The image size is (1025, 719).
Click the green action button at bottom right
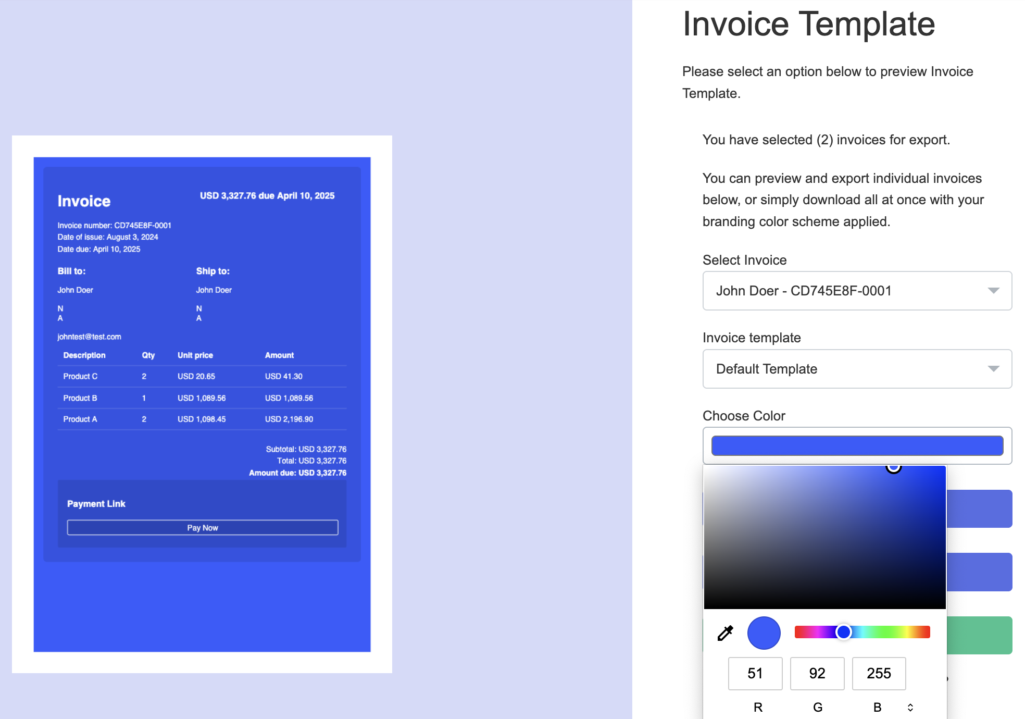(979, 635)
